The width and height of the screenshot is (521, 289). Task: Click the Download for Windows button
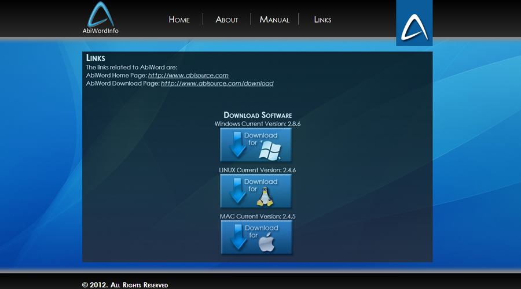[256, 145]
